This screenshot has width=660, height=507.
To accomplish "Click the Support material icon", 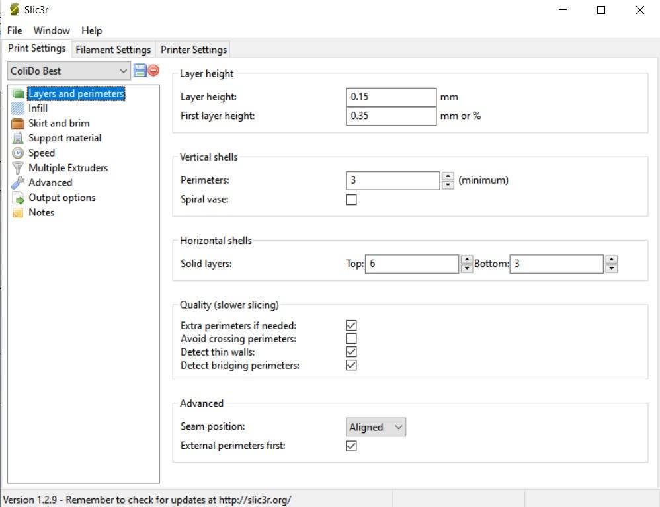I will pos(18,138).
